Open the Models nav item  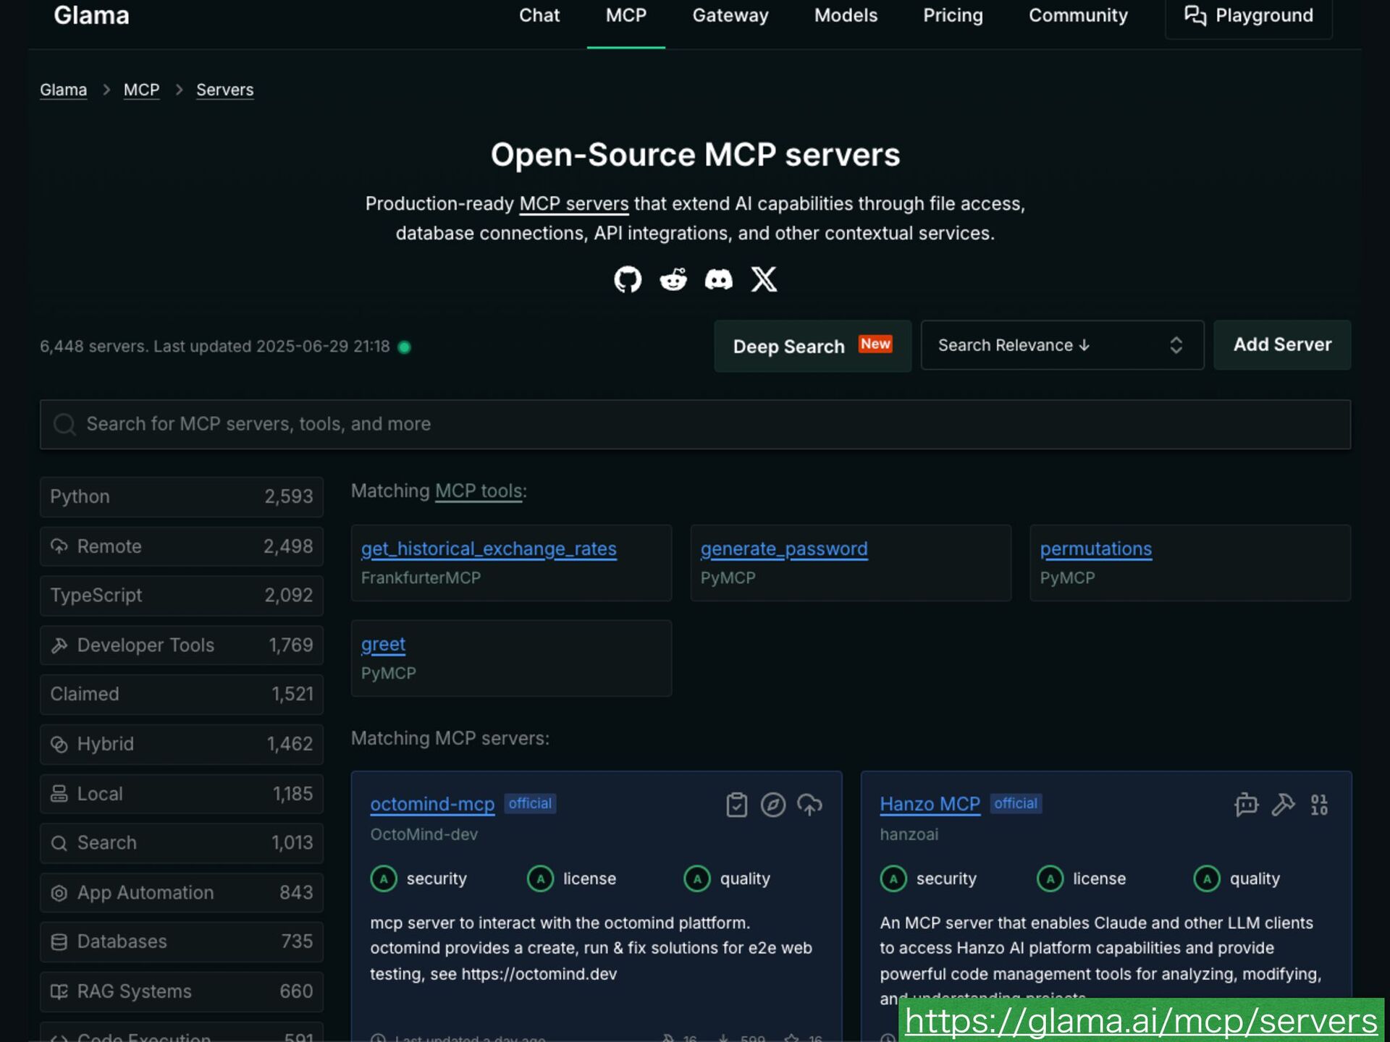[846, 15]
